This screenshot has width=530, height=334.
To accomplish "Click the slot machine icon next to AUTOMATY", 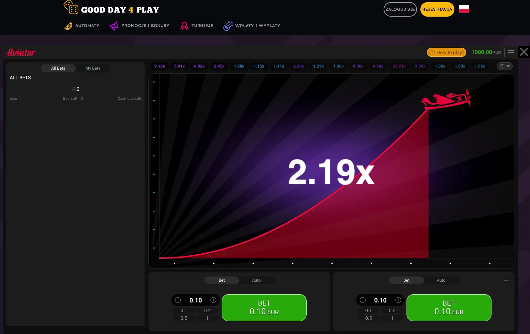I will pos(68,26).
